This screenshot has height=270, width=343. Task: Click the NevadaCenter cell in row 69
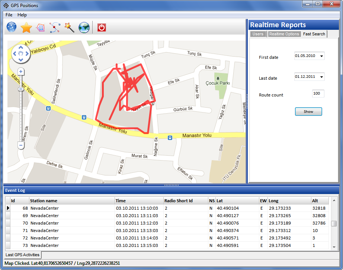tap(72, 216)
